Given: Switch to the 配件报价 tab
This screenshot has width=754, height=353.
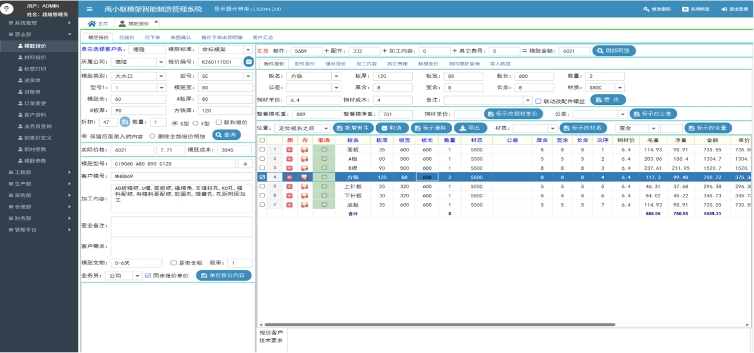Looking at the screenshot, I should (x=304, y=64).
